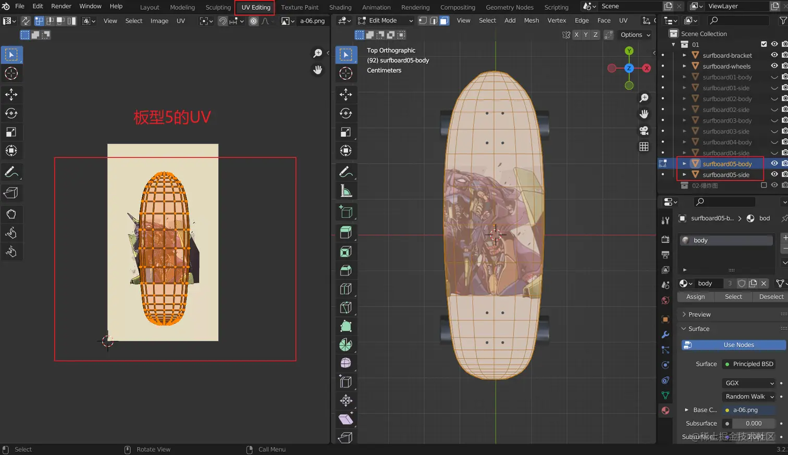
Task: Select the Rip Region tool in UV editor
Action: pyautogui.click(x=11, y=193)
